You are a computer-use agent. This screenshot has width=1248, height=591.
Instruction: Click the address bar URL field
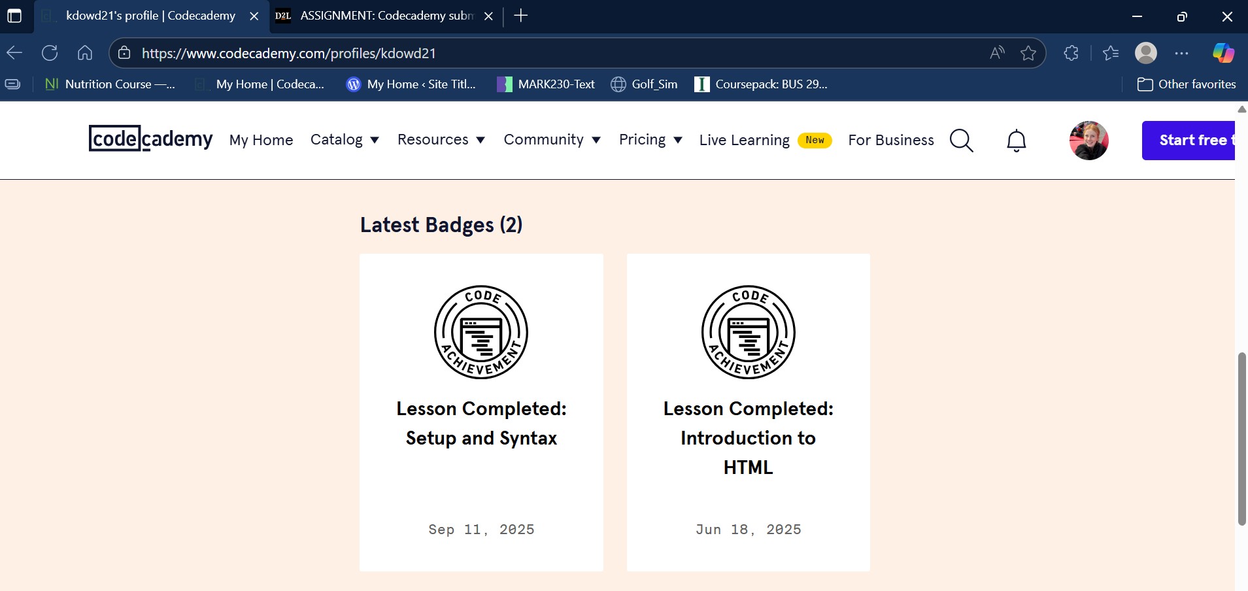pyautogui.click(x=556, y=53)
